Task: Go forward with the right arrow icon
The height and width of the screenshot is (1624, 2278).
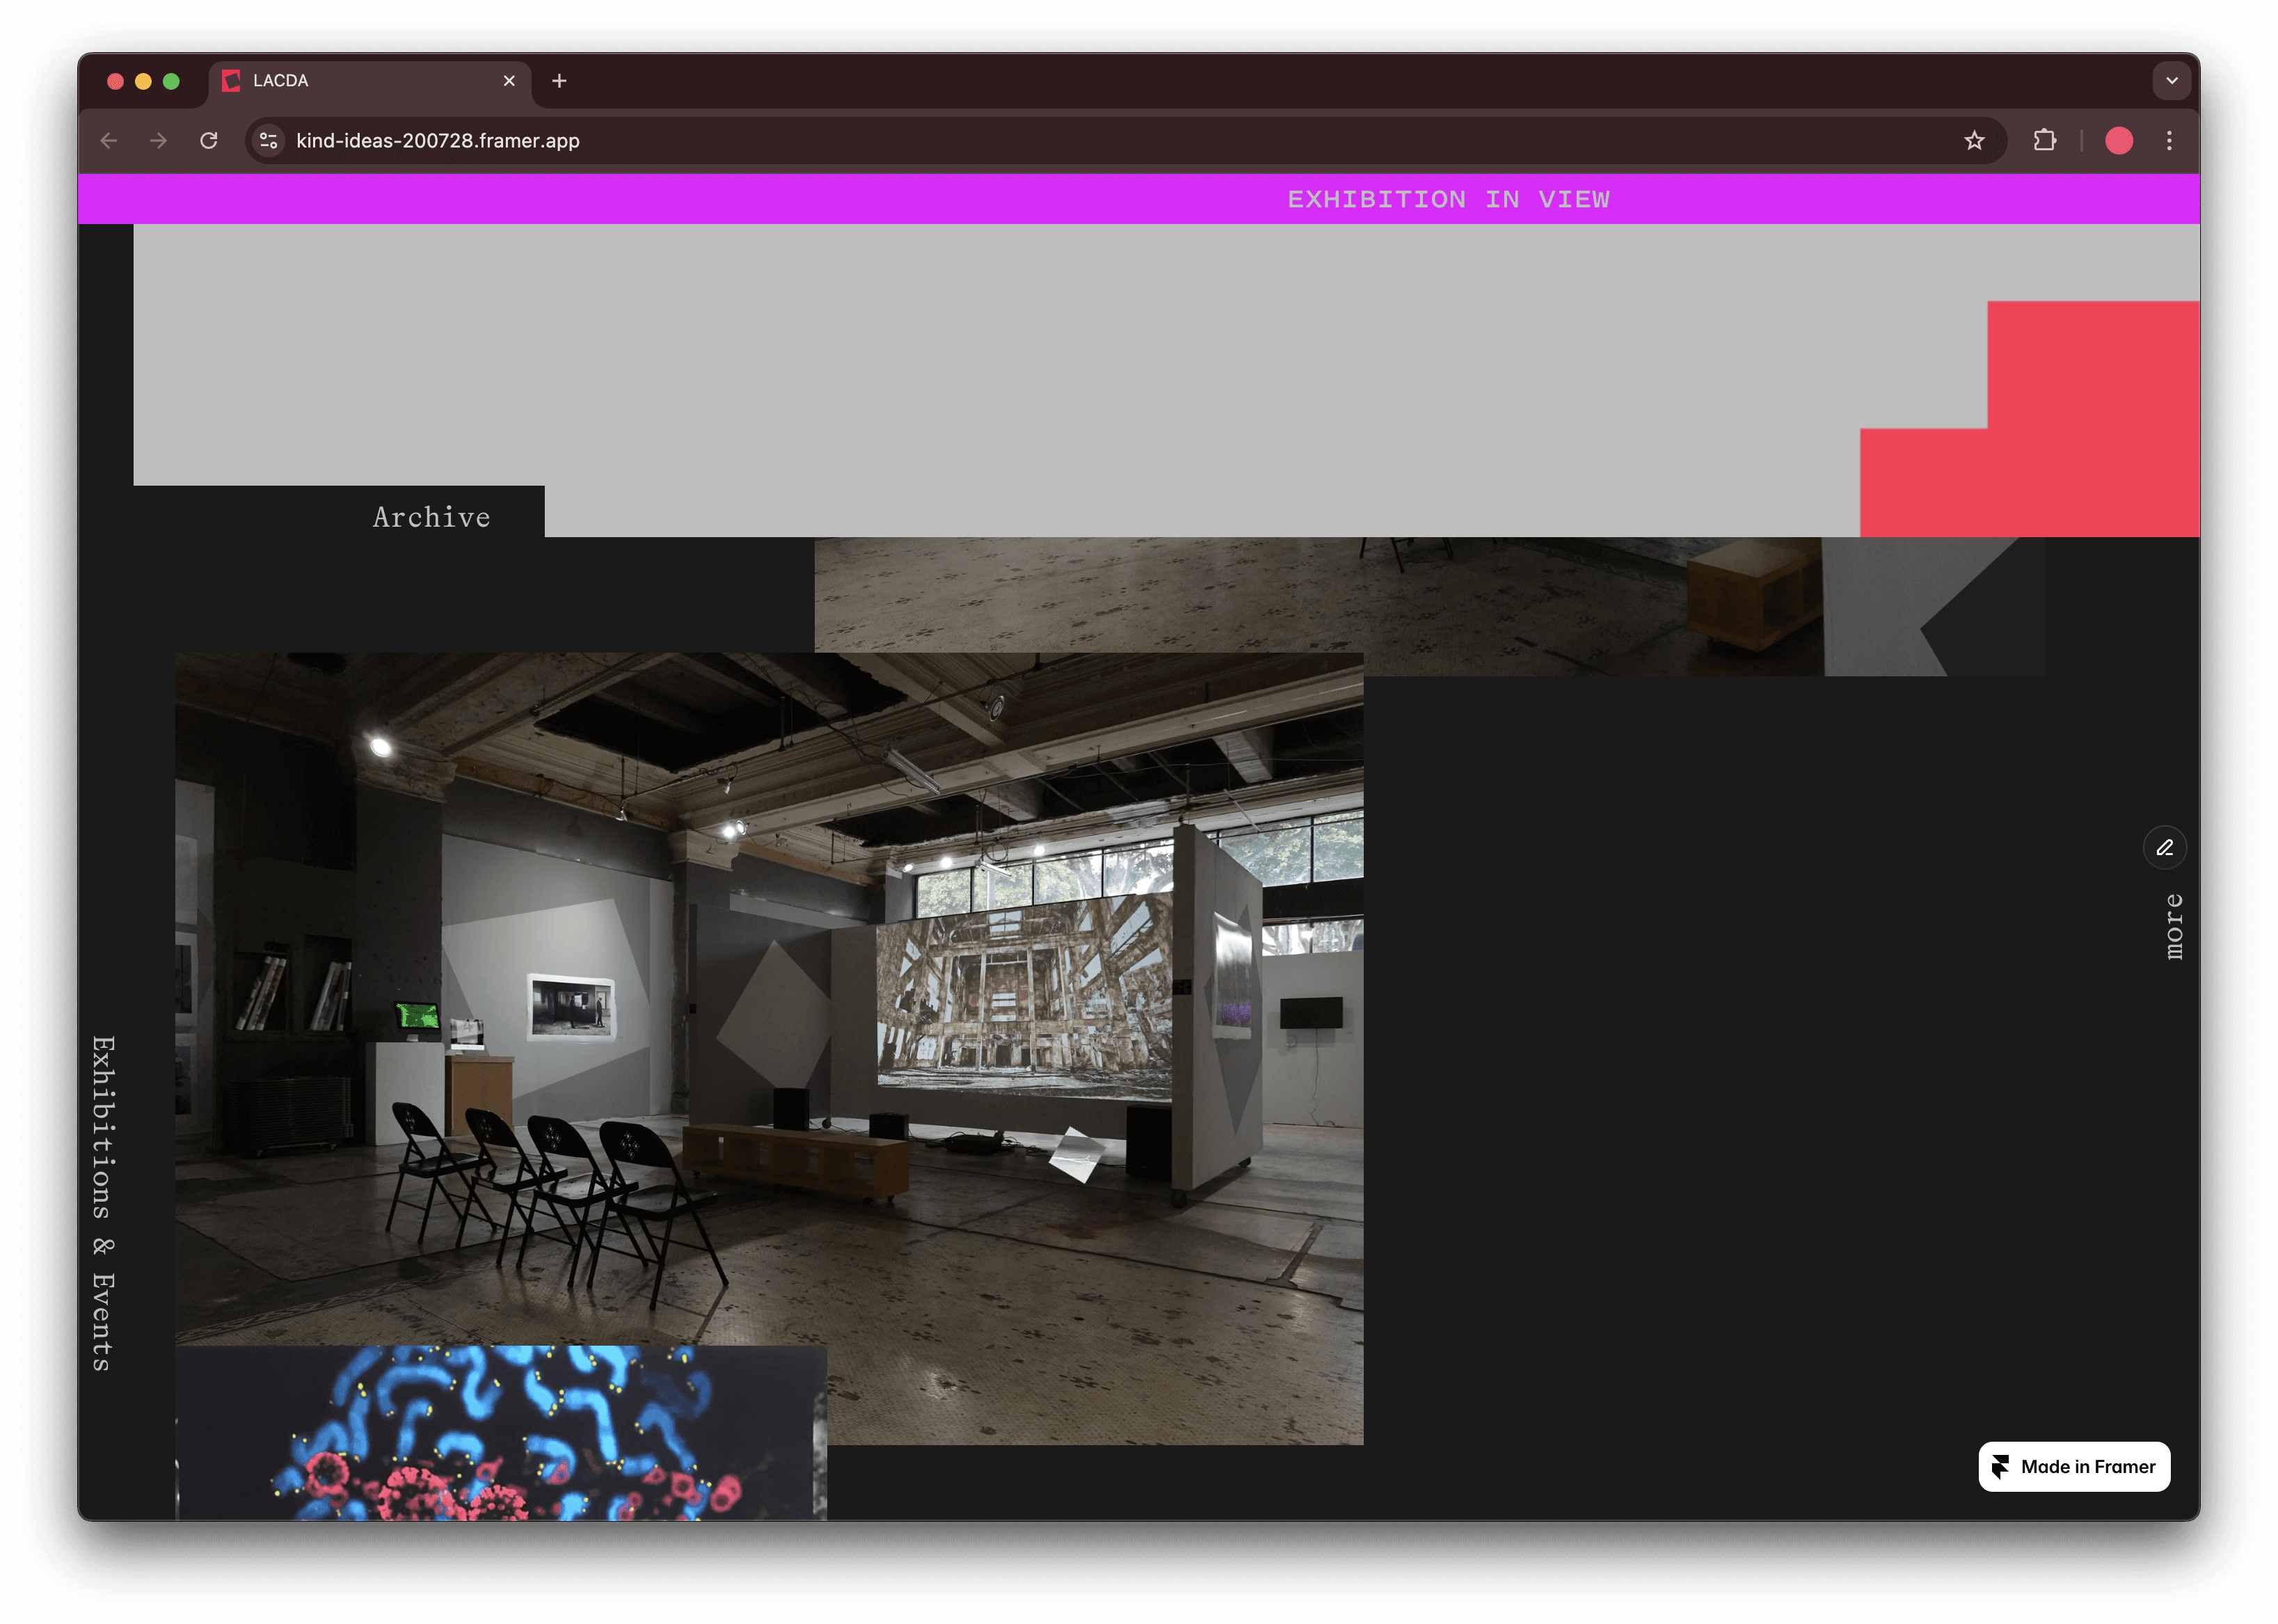Action: coord(158,141)
